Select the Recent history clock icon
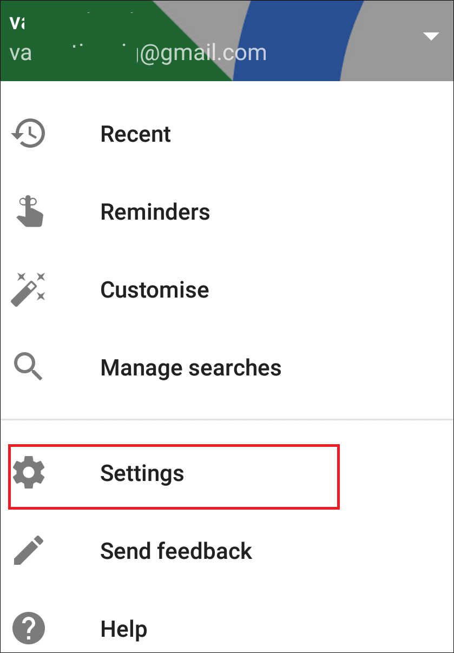The width and height of the screenshot is (454, 653). click(28, 134)
